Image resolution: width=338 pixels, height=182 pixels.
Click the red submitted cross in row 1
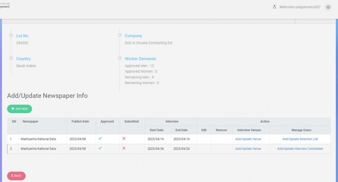(124, 139)
